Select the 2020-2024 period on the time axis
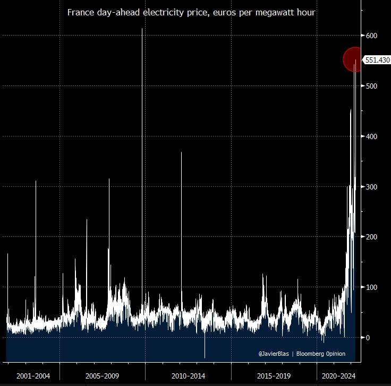391x386 pixels. tap(338, 376)
